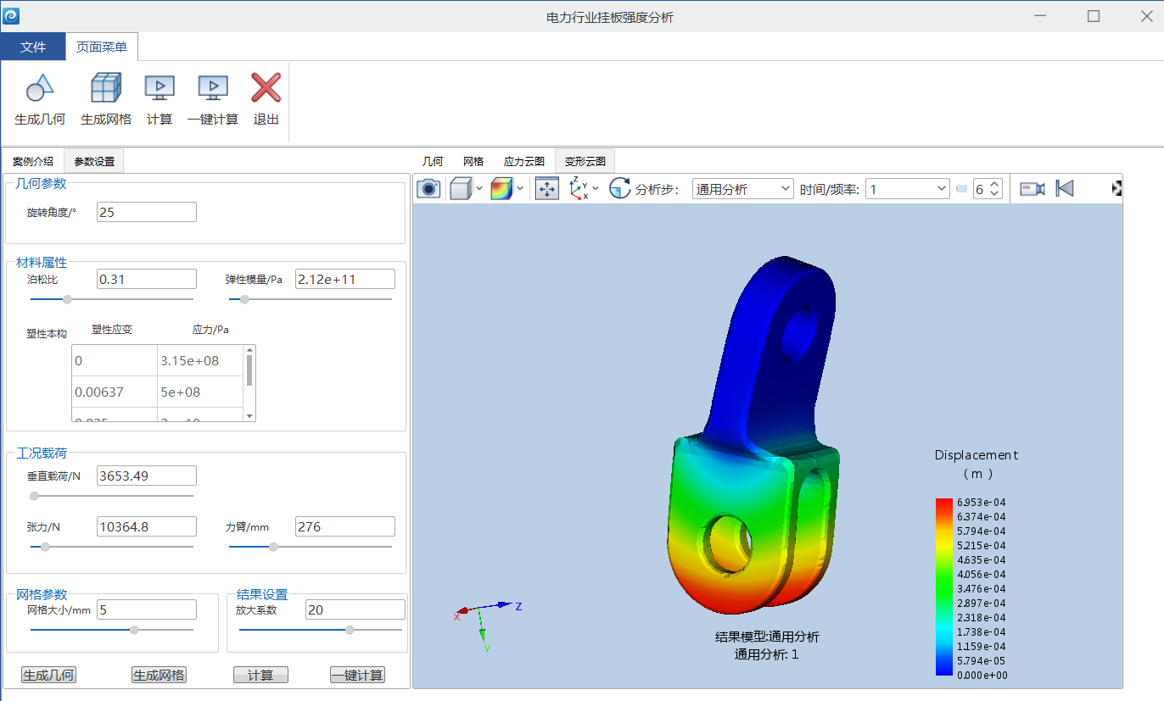Image resolution: width=1164 pixels, height=701 pixels.
Task: Click the 生成几何 ribbon icon
Action: click(x=40, y=87)
